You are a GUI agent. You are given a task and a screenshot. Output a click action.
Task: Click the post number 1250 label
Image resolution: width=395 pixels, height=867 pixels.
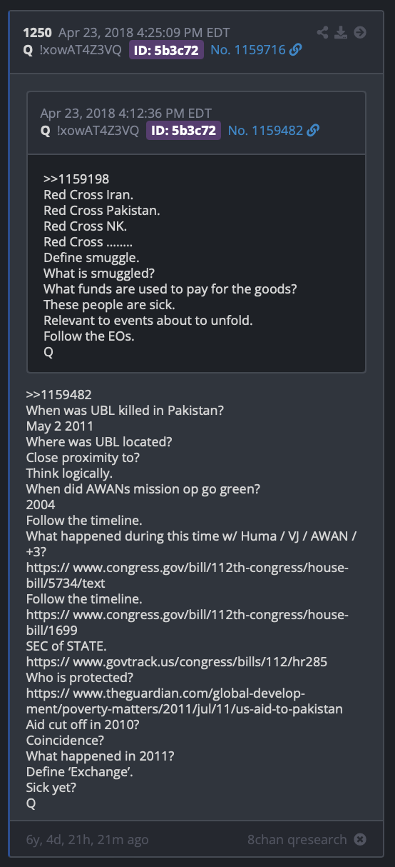click(36, 33)
